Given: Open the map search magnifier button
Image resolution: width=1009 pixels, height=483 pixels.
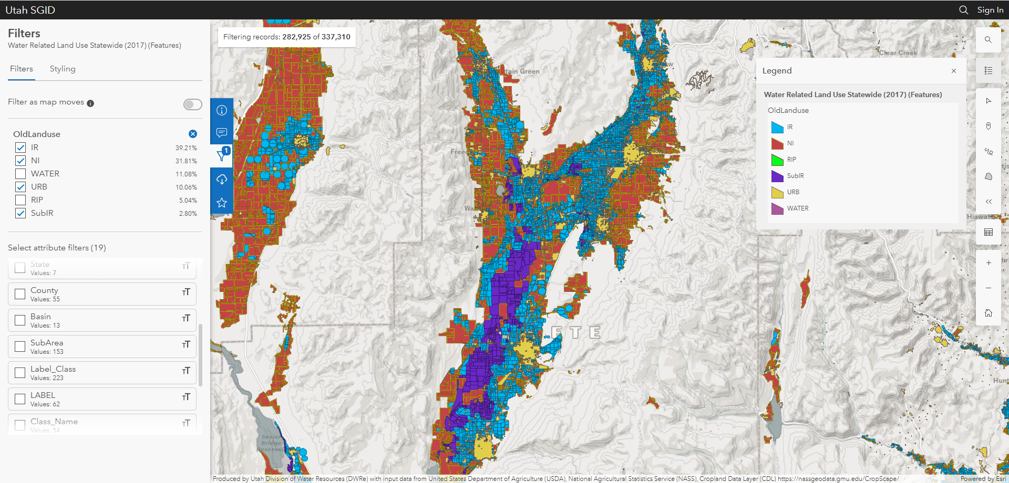Looking at the screenshot, I should [x=988, y=40].
